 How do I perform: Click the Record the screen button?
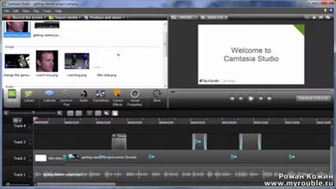[25, 17]
